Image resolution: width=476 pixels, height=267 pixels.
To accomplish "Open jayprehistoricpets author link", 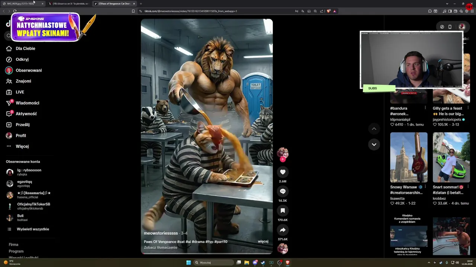I will click(x=447, y=120).
